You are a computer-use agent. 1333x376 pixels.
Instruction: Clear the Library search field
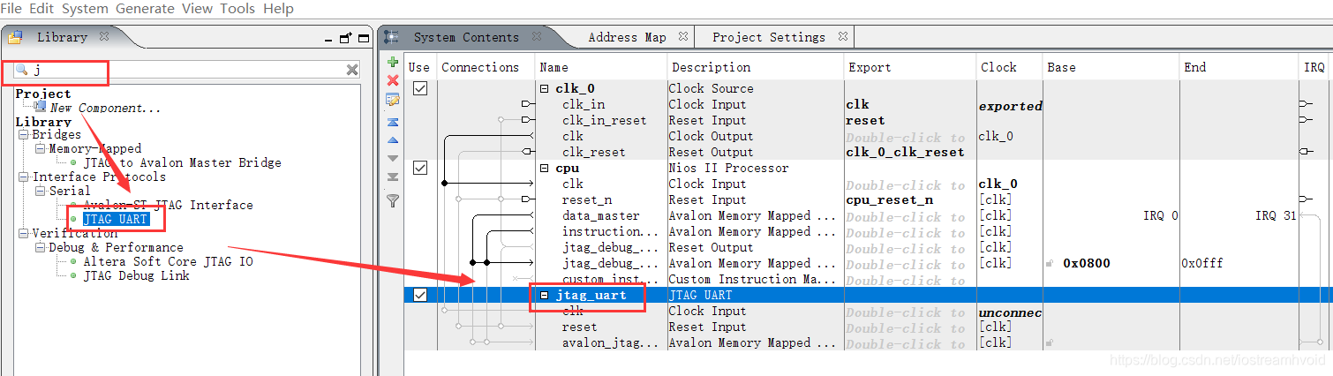[352, 70]
